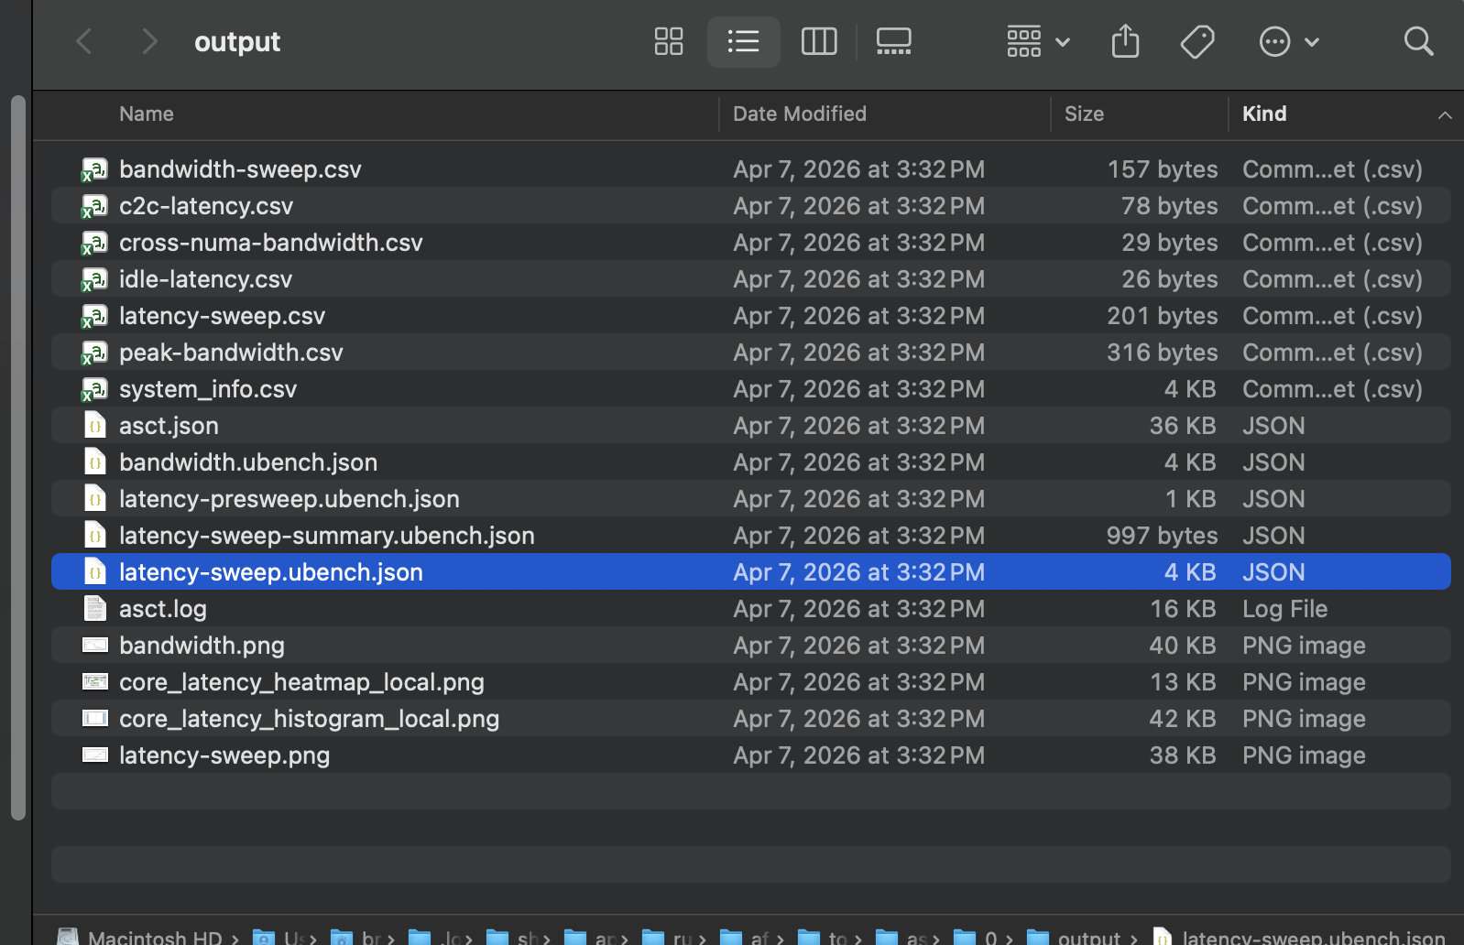Click the Log File kind cell
The height and width of the screenshot is (945, 1464).
point(1284,609)
